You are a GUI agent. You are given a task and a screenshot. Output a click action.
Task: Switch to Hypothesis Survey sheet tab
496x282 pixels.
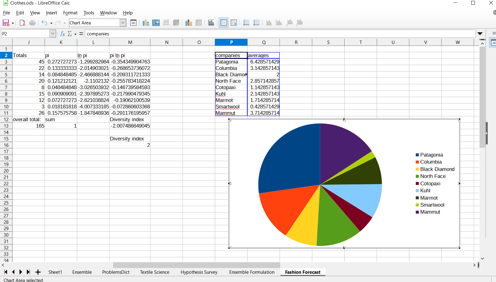coord(199,272)
